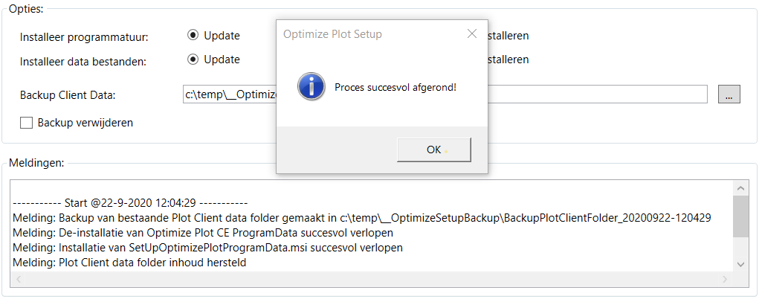Click into the Backup Client Data path field
Image resolution: width=762 pixels, height=302 pixels.
445,94
